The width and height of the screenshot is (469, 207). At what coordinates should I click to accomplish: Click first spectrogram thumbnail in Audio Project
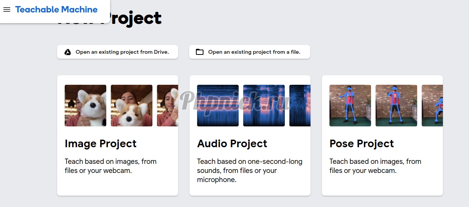point(218,106)
